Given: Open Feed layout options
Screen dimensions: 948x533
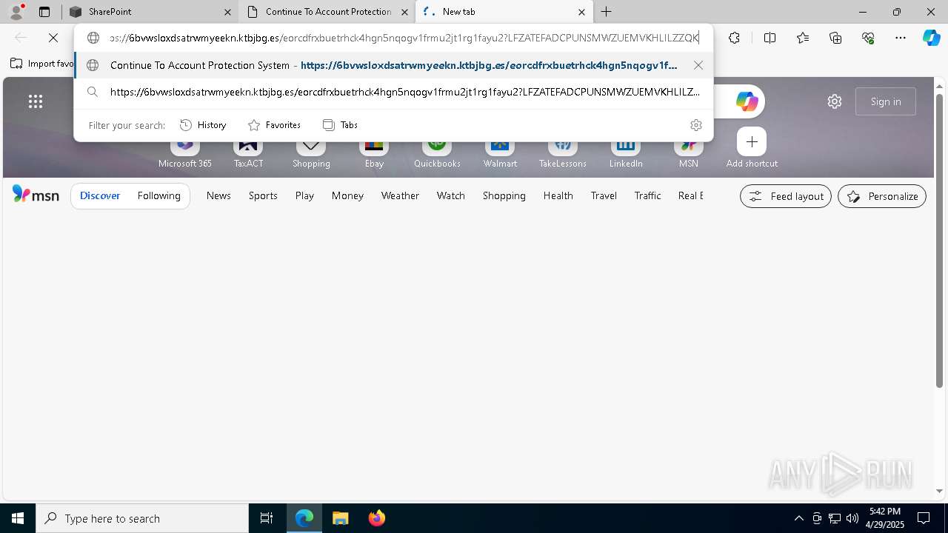Looking at the screenshot, I should coord(786,196).
